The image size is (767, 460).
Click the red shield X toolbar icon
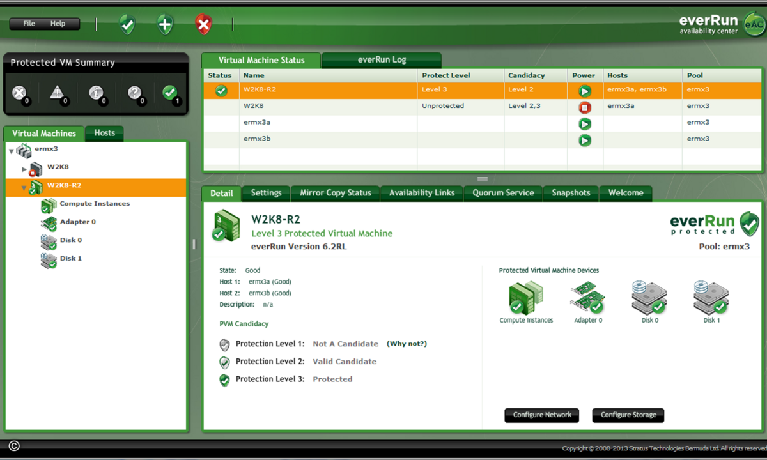203,24
